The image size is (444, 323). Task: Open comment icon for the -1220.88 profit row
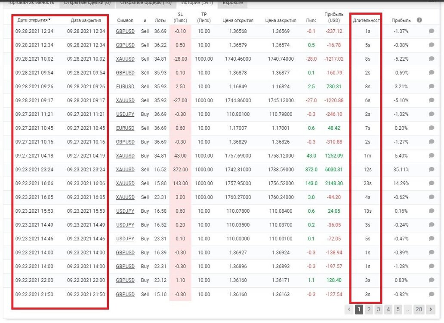(432, 100)
